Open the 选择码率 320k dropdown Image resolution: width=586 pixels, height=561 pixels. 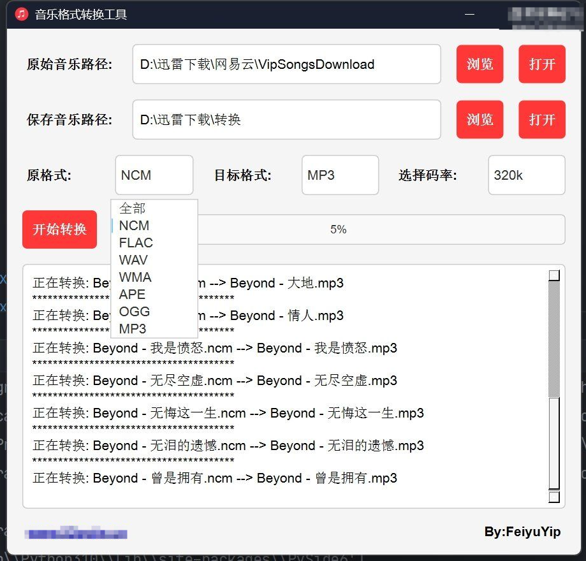[x=525, y=175]
